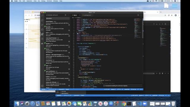Open Chrome's three-dot menu
This screenshot has width=190, height=107.
tap(179, 15)
